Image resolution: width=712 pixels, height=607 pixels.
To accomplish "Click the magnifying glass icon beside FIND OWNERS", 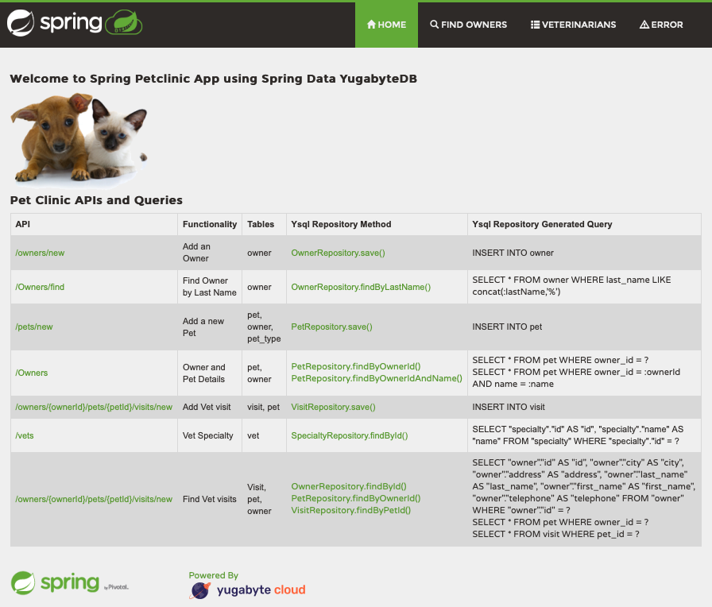I will pyautogui.click(x=432, y=25).
